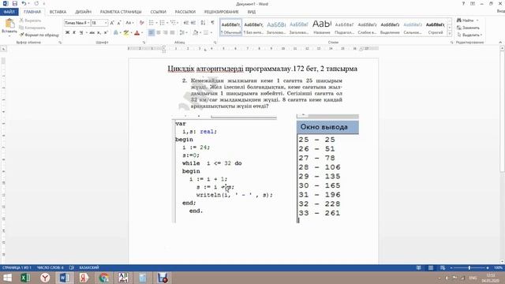Screen dimensions: 505x284
Task: Open the font color dropdown arrow
Action: 142,32
